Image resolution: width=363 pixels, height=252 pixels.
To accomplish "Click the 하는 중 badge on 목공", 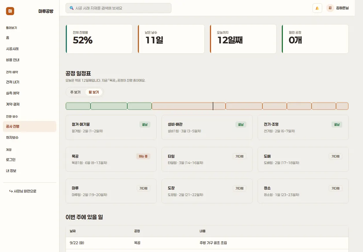I will (143, 156).
